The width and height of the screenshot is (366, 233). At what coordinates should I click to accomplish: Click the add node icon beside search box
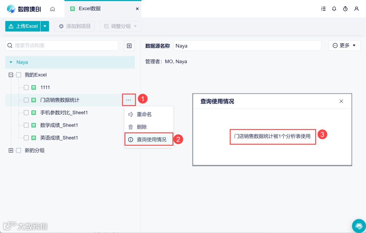[129, 45]
